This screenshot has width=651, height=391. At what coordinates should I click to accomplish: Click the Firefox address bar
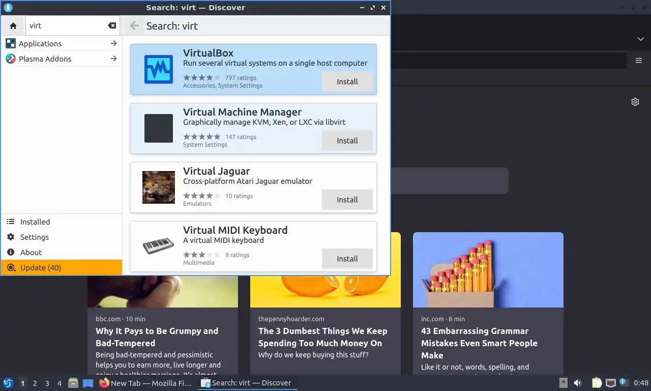click(x=509, y=61)
